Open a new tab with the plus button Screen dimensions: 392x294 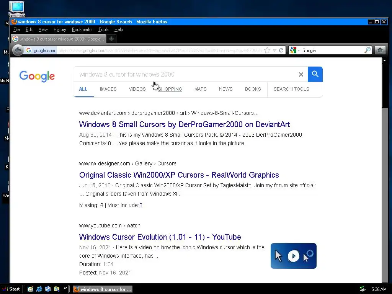pyautogui.click(x=111, y=39)
